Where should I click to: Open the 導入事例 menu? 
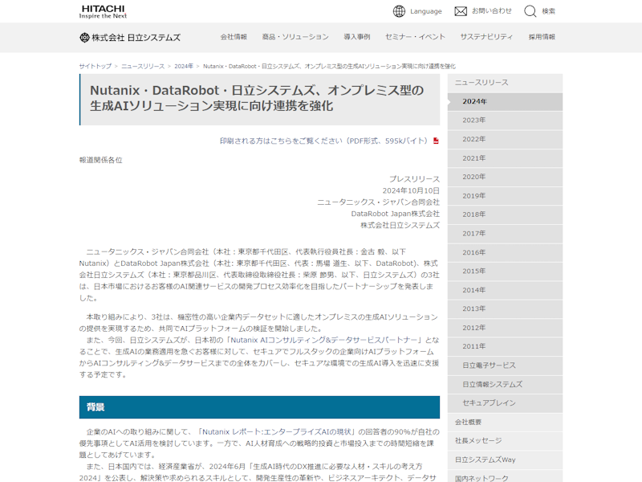tap(356, 37)
